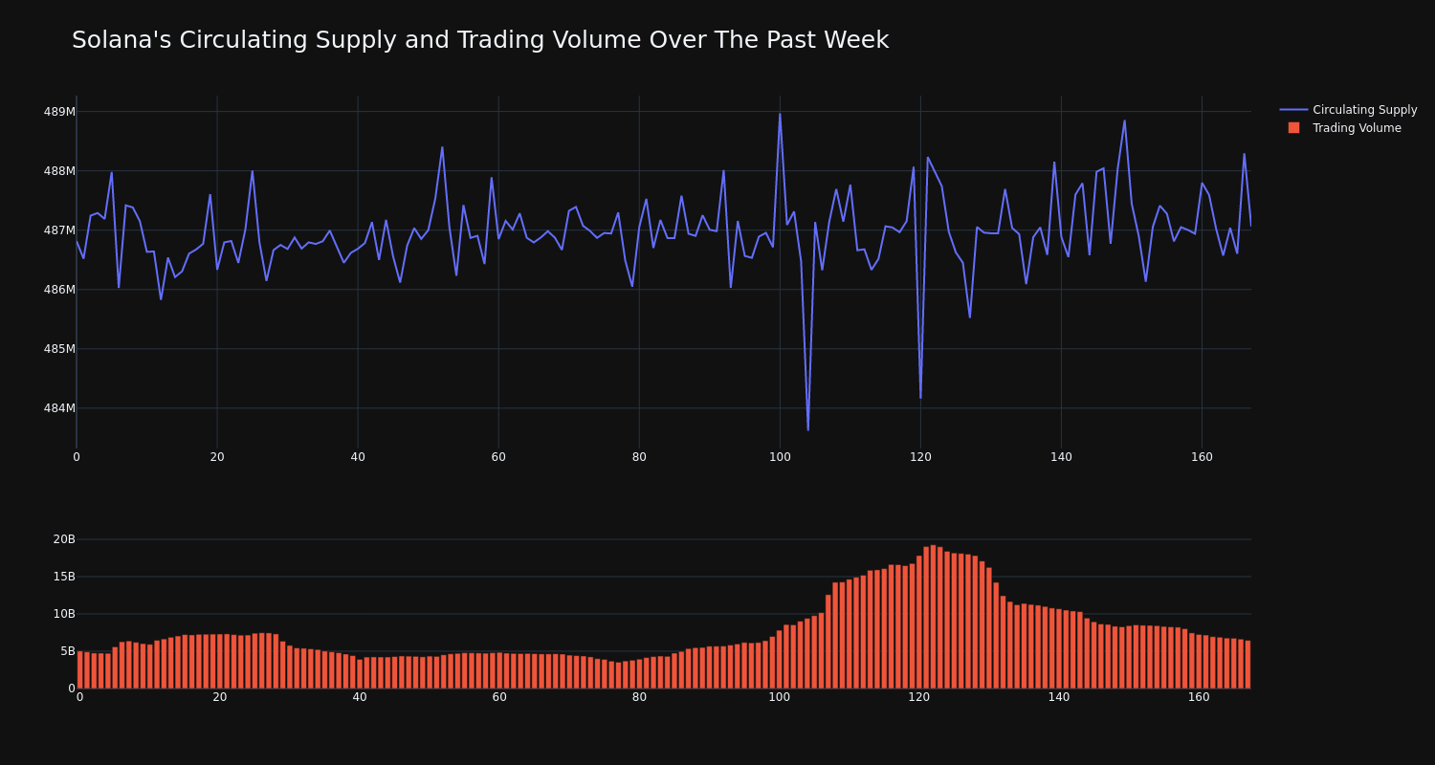Toggle the Circulating Supply legend entry

point(1349,110)
